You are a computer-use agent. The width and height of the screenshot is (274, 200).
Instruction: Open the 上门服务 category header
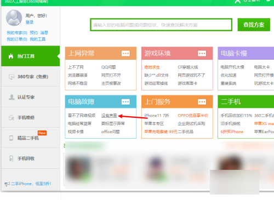pyautogui.click(x=157, y=101)
